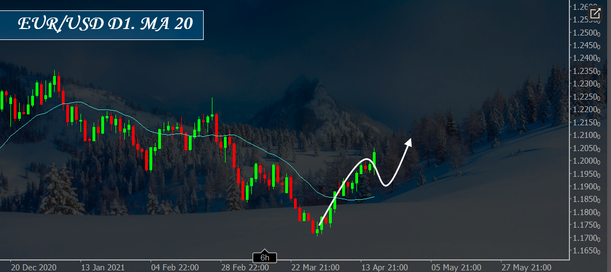This screenshot has width=611, height=272.
Task: Select the 28 Feb 22:00 axis label
Action: 245,268
